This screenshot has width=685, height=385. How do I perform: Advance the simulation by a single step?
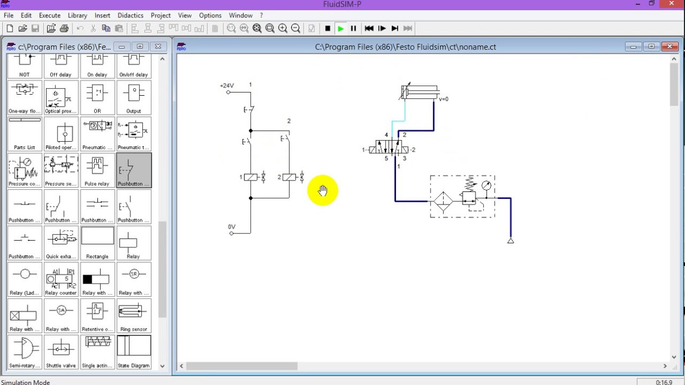(382, 28)
